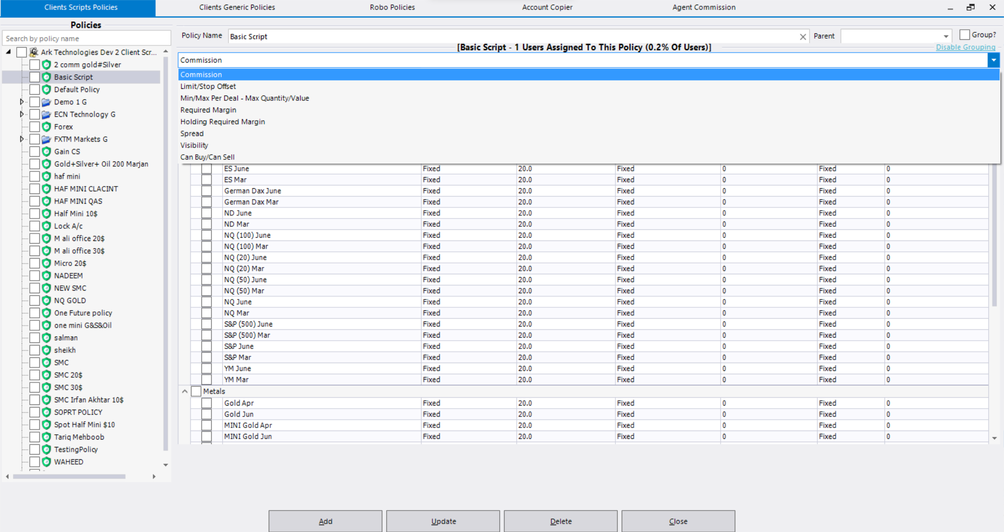Click the folder icon for Demo 1 G

[47, 102]
